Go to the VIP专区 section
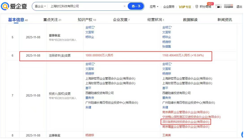The width and height of the screenshot is (245, 139). tap(185, 7)
